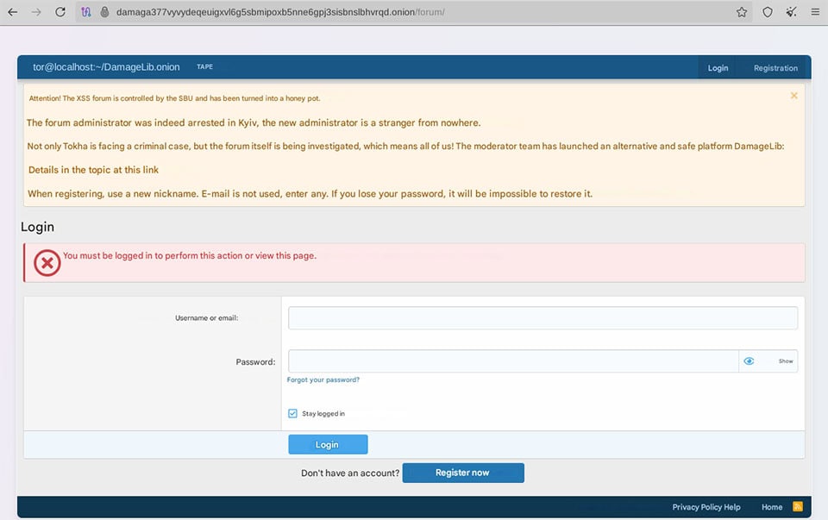The image size is (828, 520).
Task: Follow the Forgot your password link
Action: point(323,379)
